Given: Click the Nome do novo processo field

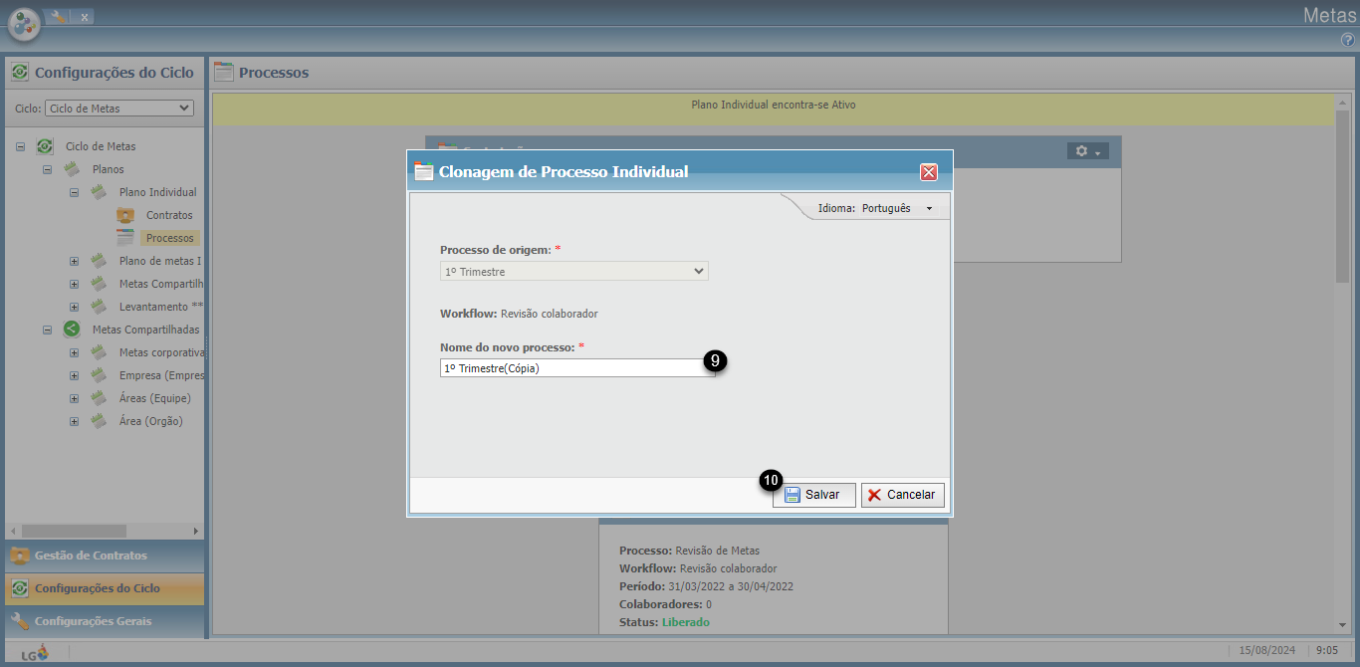Looking at the screenshot, I should [x=576, y=367].
